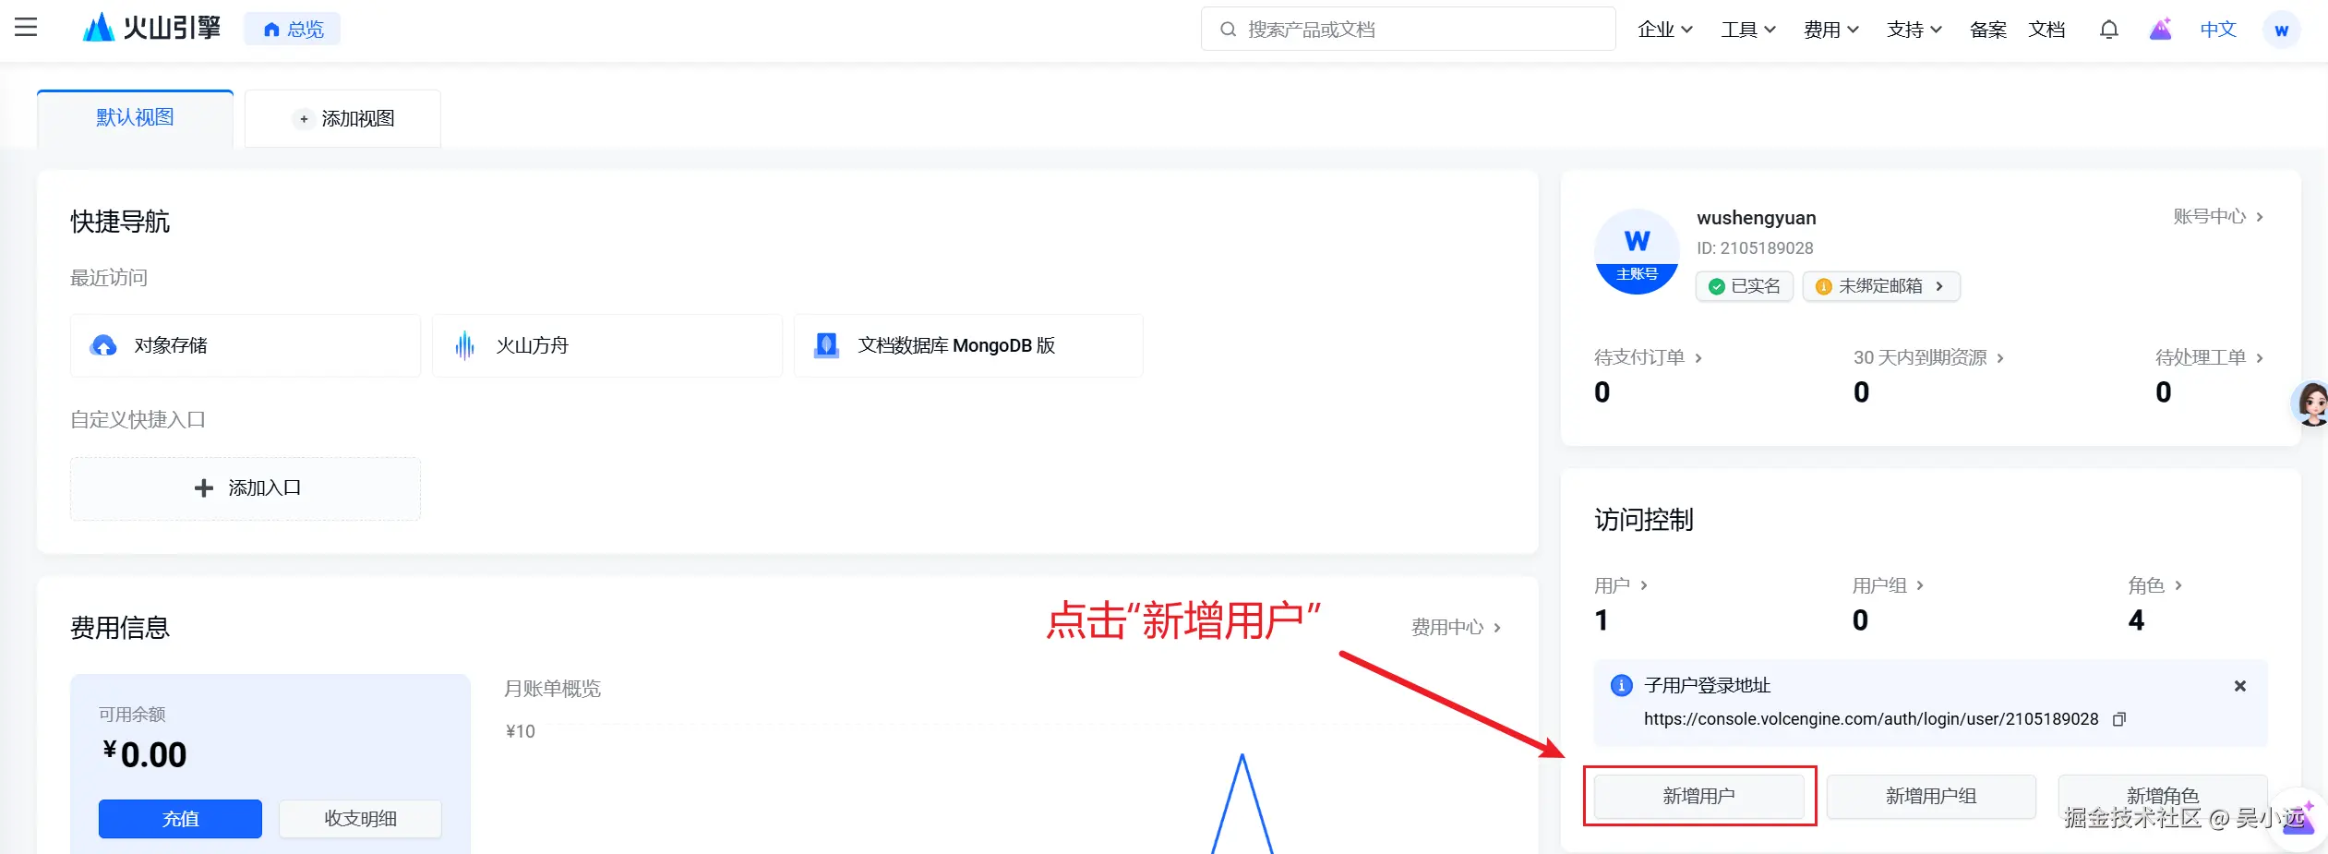Click the plus icon on 添加入口
Viewport: 2328px width, 854px height.
point(204,487)
